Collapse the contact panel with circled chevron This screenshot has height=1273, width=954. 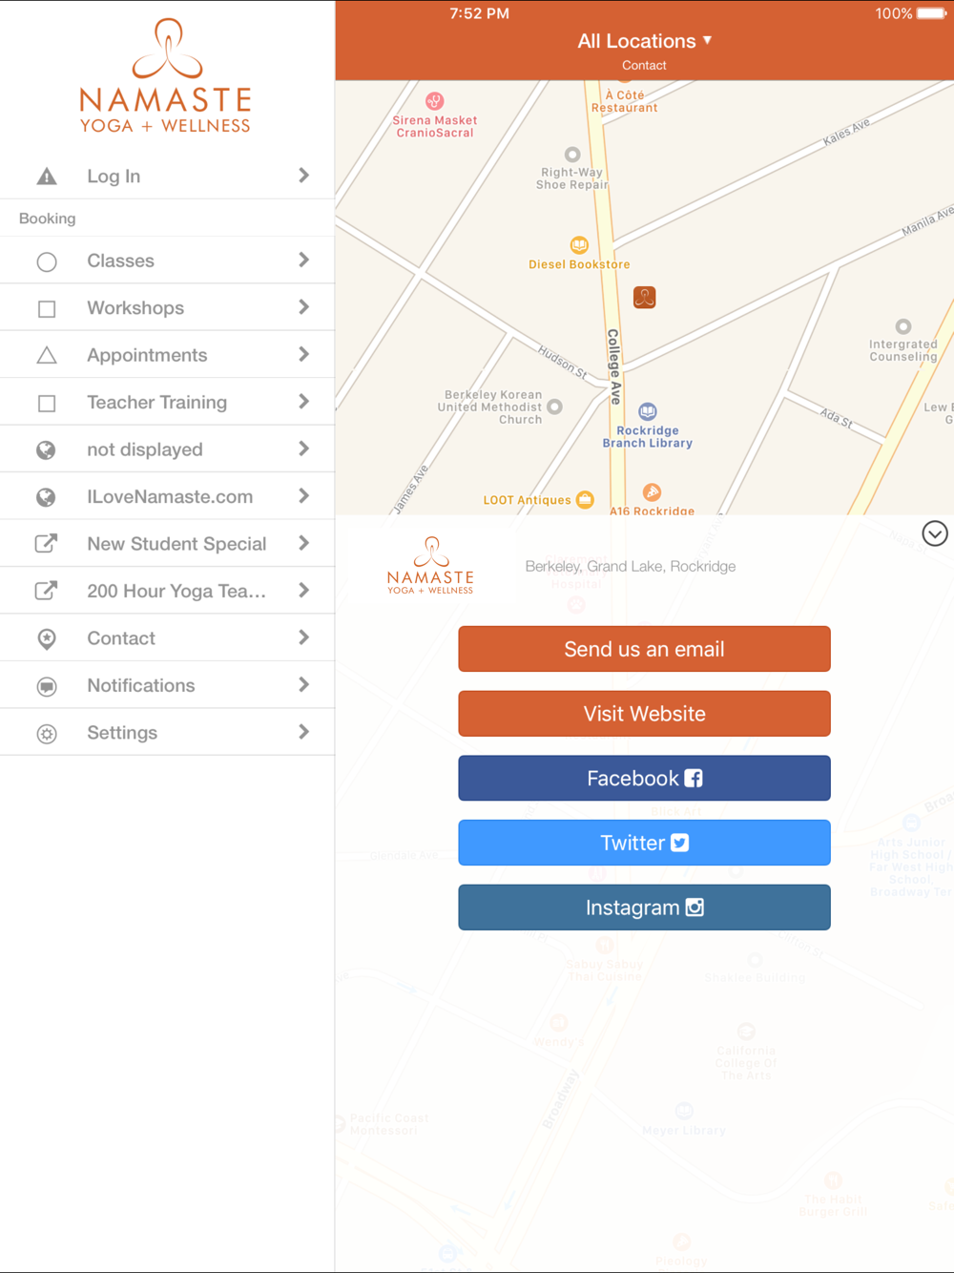pyautogui.click(x=935, y=533)
